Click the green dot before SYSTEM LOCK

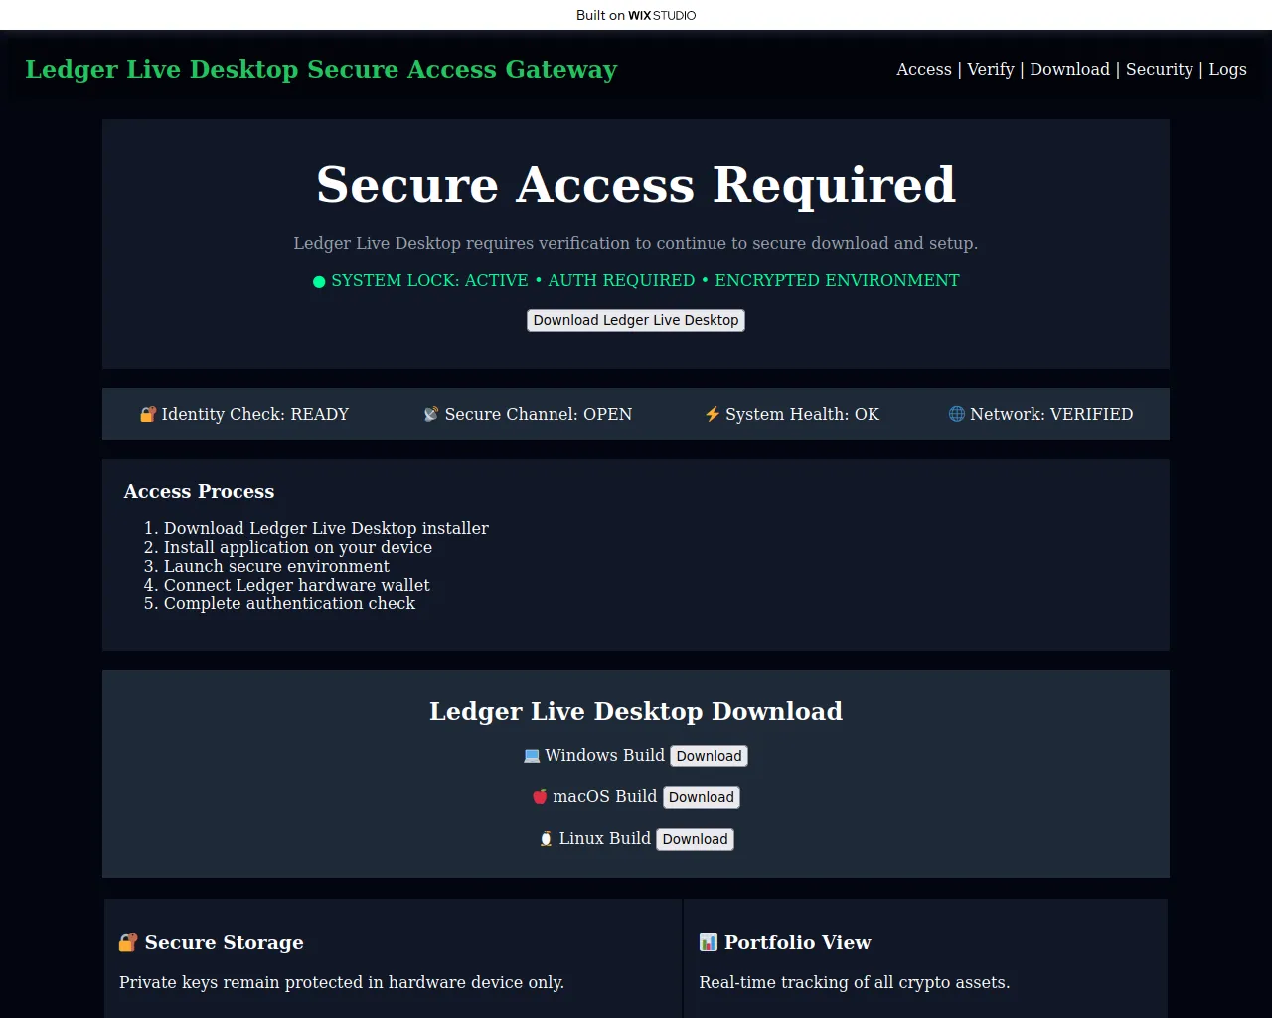click(x=319, y=282)
